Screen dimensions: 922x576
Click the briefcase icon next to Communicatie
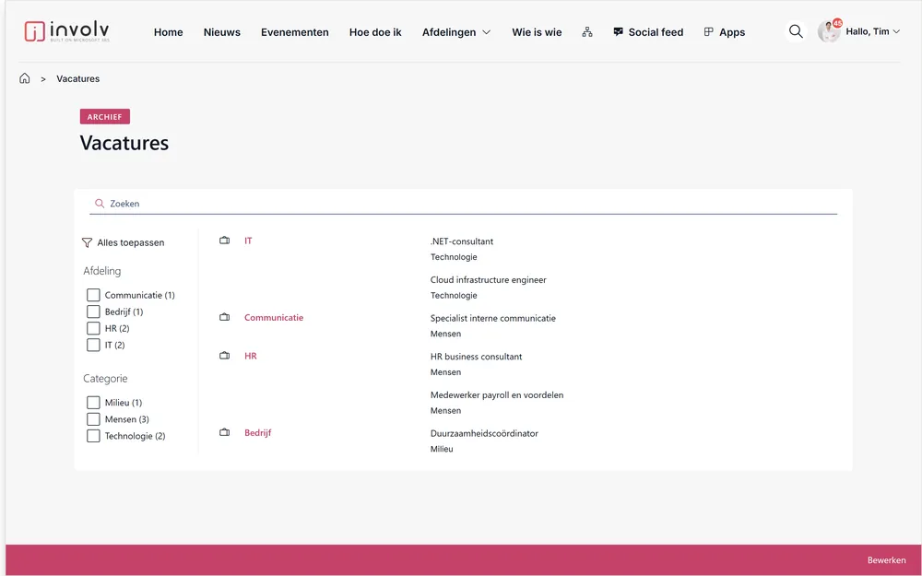pos(225,317)
